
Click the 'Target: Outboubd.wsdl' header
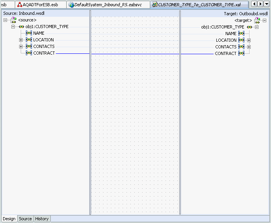click(x=246, y=14)
